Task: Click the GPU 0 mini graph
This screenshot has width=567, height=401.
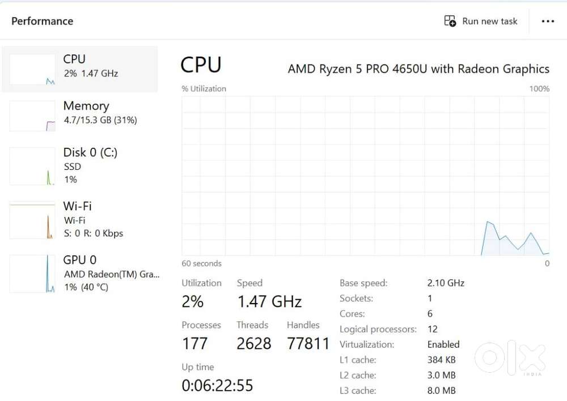Action: point(32,274)
